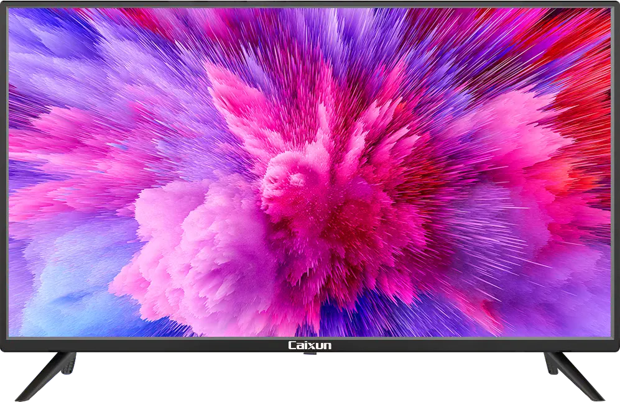Click the TV's right bezel edge
Image resolution: width=620 pixels, height=402 pixels.
pos(615,174)
